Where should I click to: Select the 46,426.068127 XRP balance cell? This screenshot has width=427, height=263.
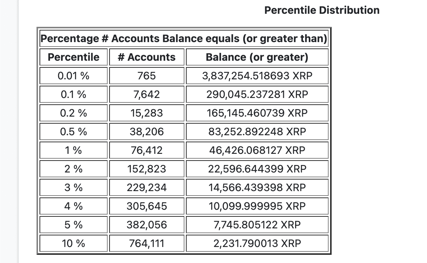[257, 150]
